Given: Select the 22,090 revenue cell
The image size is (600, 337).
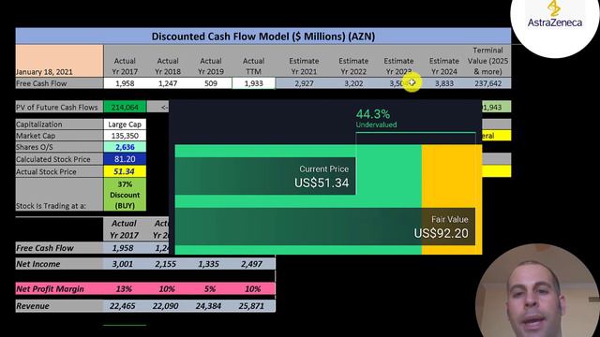Looking at the screenshot, I should (165, 306).
